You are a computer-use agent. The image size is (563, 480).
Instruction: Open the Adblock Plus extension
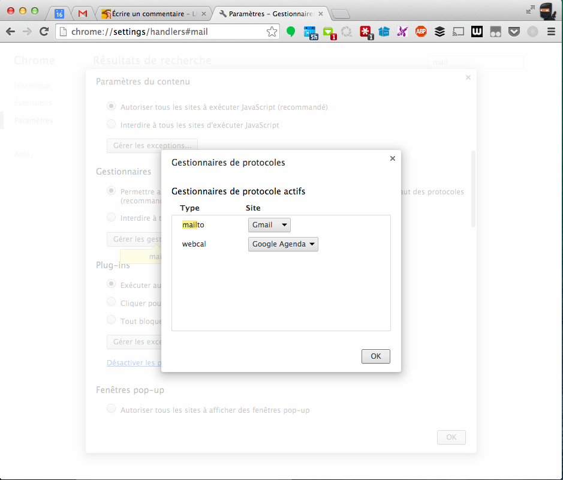click(x=421, y=32)
